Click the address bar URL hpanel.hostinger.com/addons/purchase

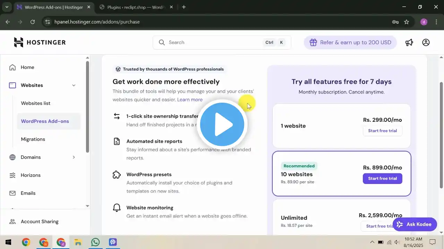(x=97, y=22)
